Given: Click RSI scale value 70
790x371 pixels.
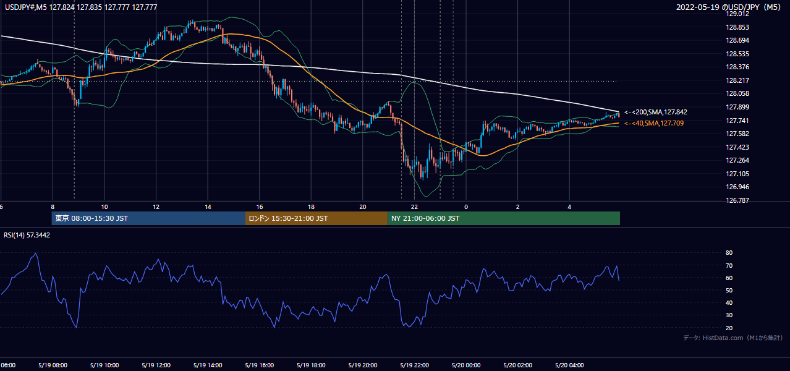Looking at the screenshot, I should point(729,265).
